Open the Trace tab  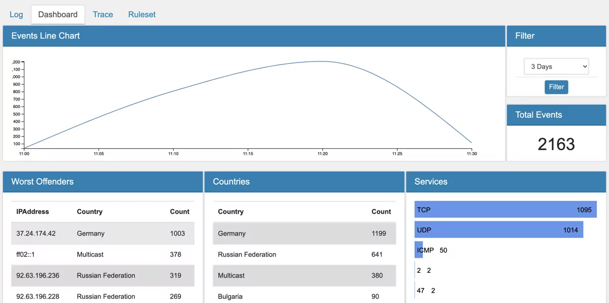pos(103,14)
